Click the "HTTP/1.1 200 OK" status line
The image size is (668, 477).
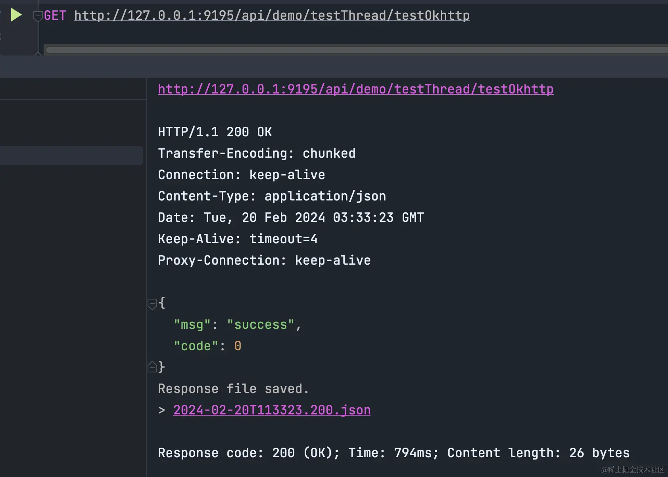[215, 132]
